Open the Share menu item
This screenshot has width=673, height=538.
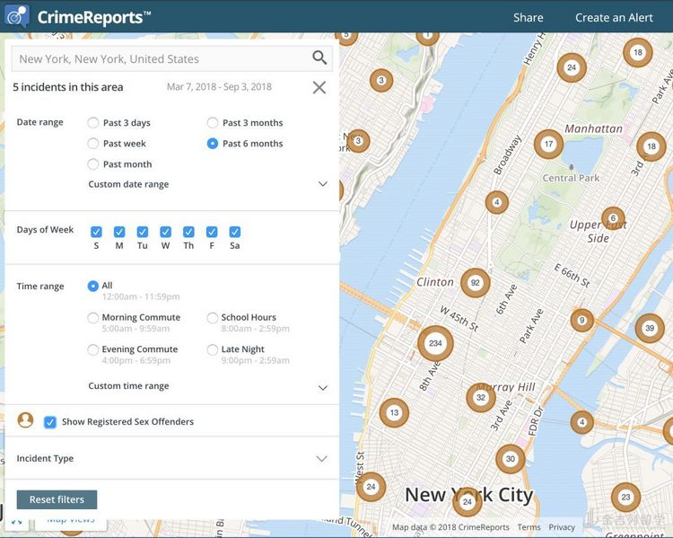528,17
